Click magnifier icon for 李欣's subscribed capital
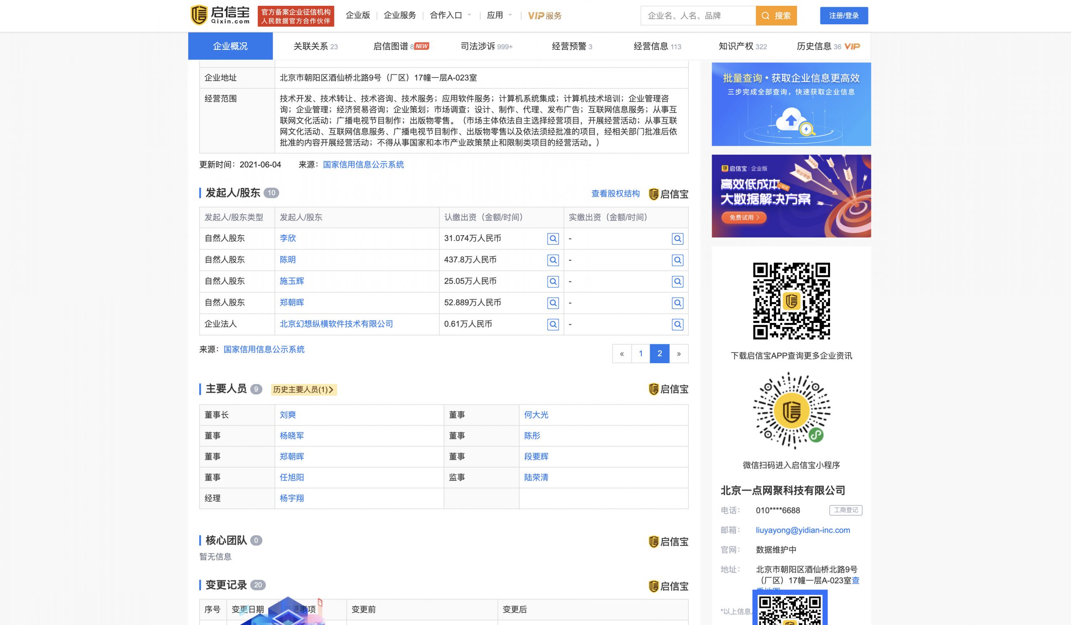1071x625 pixels. 553,239
